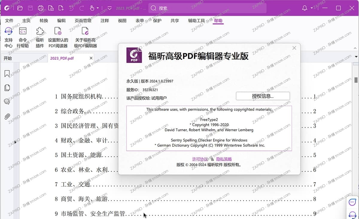359x219 pixels.
Task: Click the 版本 2024.1.0.23997 text
Action: [157, 81]
